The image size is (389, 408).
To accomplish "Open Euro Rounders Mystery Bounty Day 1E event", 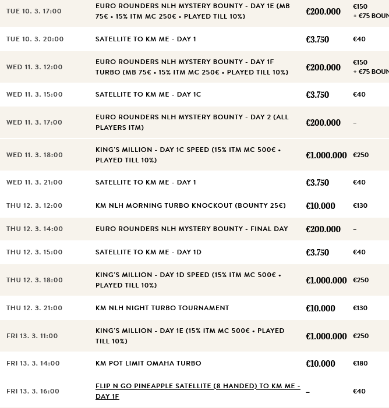I will tap(192, 11).
